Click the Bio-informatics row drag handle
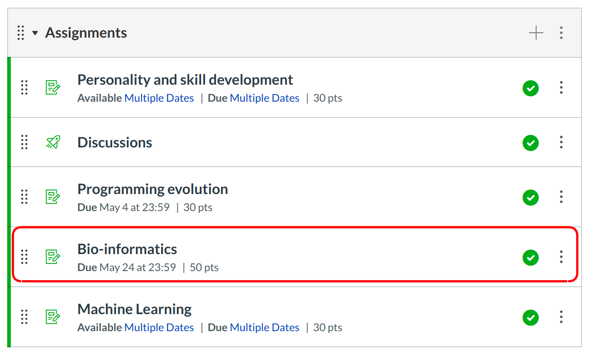This screenshot has width=590, height=354. point(25,257)
